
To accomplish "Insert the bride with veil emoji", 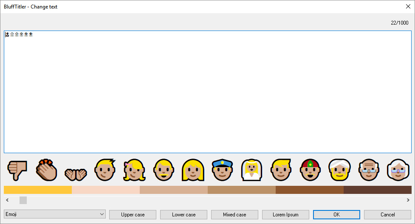I will tap(252, 170).
